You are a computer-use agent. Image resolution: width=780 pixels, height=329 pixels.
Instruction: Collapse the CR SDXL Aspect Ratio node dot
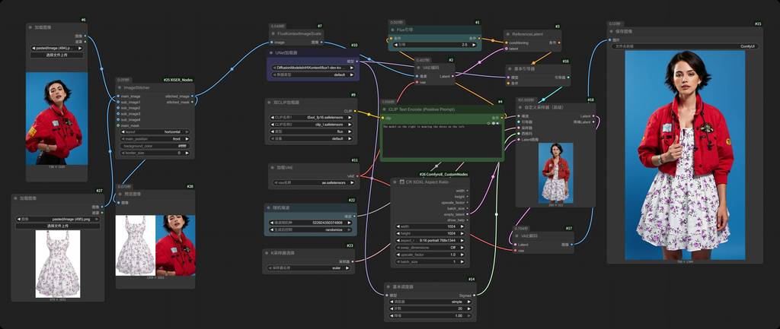pos(395,182)
